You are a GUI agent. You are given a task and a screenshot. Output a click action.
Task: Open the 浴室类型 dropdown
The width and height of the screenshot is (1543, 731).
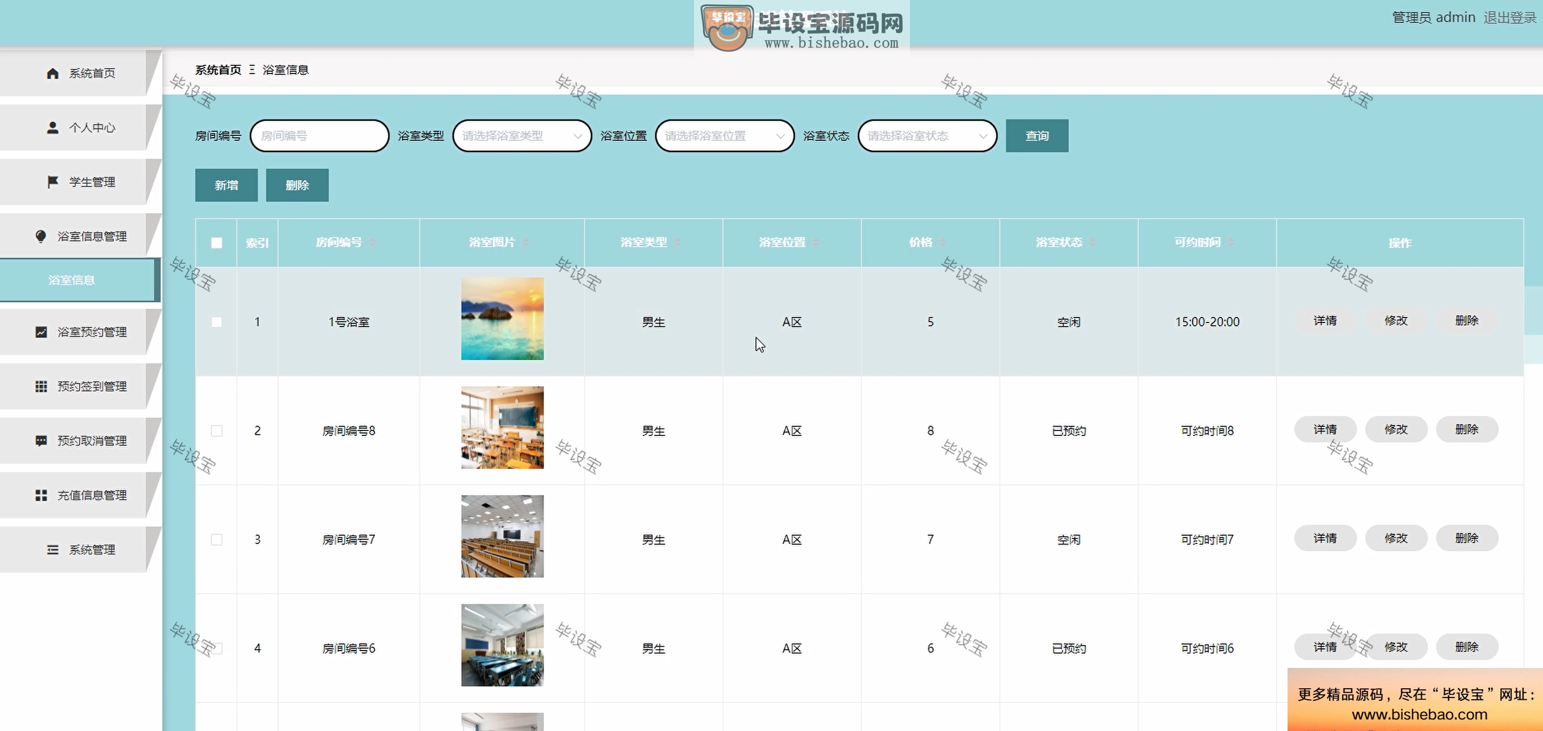pos(522,136)
